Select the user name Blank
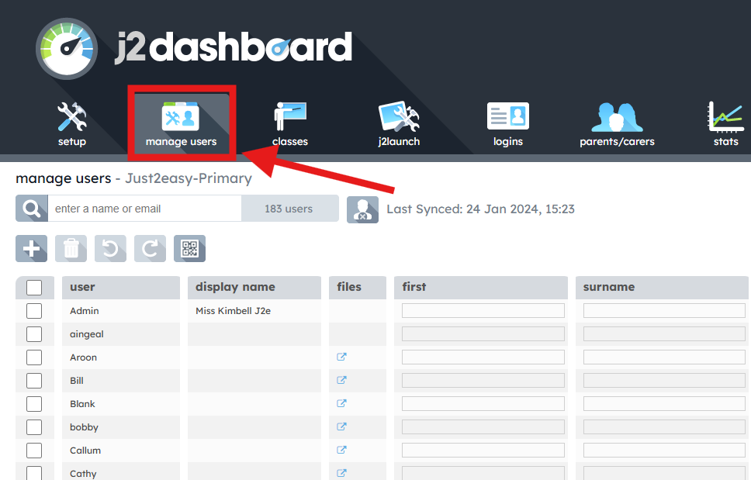The height and width of the screenshot is (480, 751). (x=82, y=404)
